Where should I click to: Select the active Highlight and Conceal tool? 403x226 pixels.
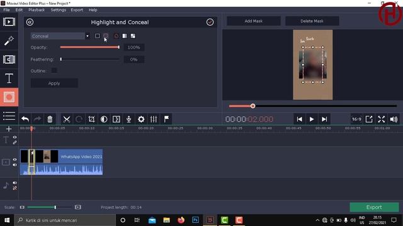[x=9, y=97]
